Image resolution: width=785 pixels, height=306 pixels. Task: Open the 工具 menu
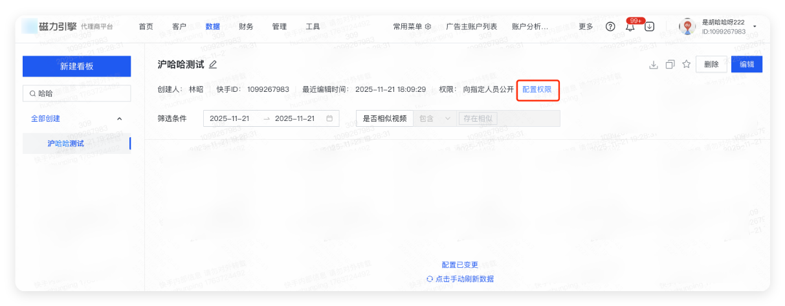(x=313, y=27)
